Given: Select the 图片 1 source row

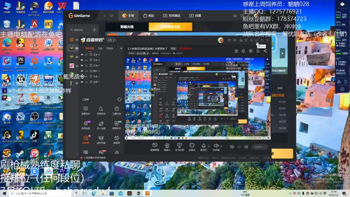Looking at the screenshot, I should pyautogui.click(x=101, y=71).
